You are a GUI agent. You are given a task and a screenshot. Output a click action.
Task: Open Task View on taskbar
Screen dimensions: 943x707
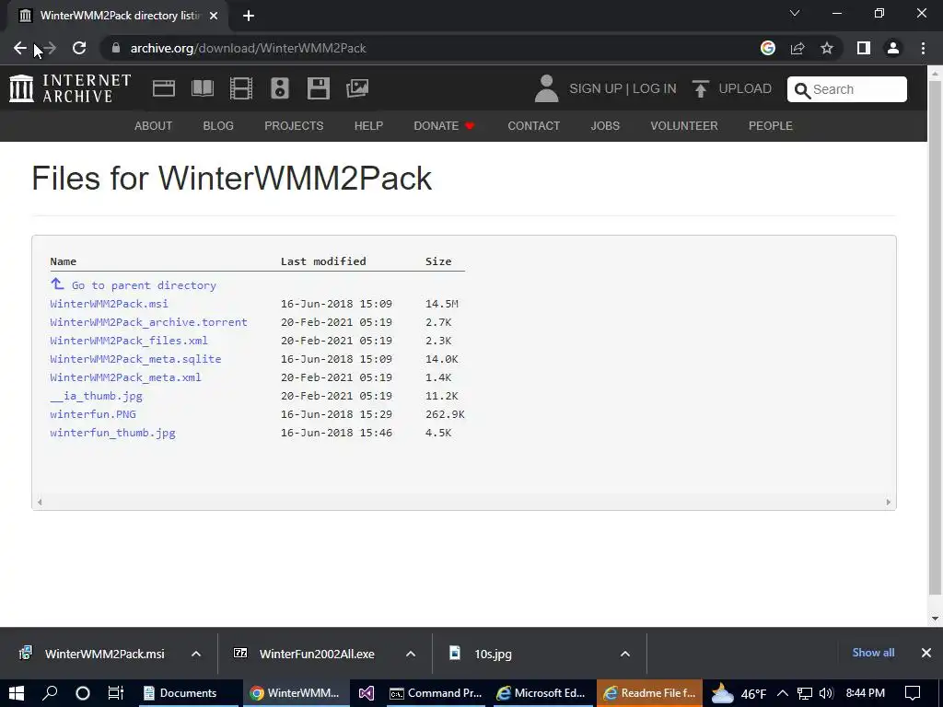(x=115, y=693)
